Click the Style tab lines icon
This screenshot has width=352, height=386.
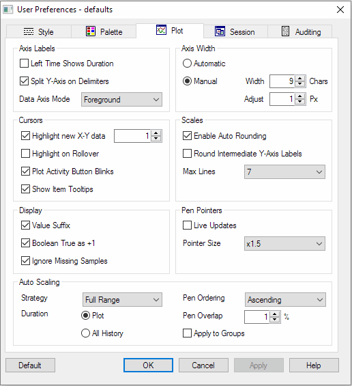(29, 31)
